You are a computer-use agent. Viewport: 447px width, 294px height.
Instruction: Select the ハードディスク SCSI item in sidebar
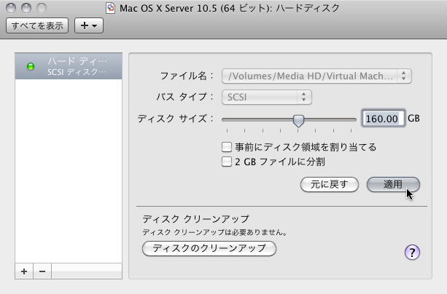[x=69, y=66]
